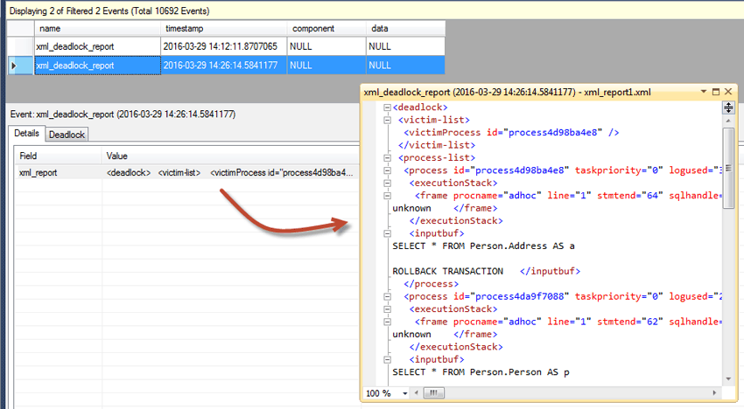Click horizontal scrollbar left arrow in XML editor
Screen dimensions: 744x409
tap(417, 393)
